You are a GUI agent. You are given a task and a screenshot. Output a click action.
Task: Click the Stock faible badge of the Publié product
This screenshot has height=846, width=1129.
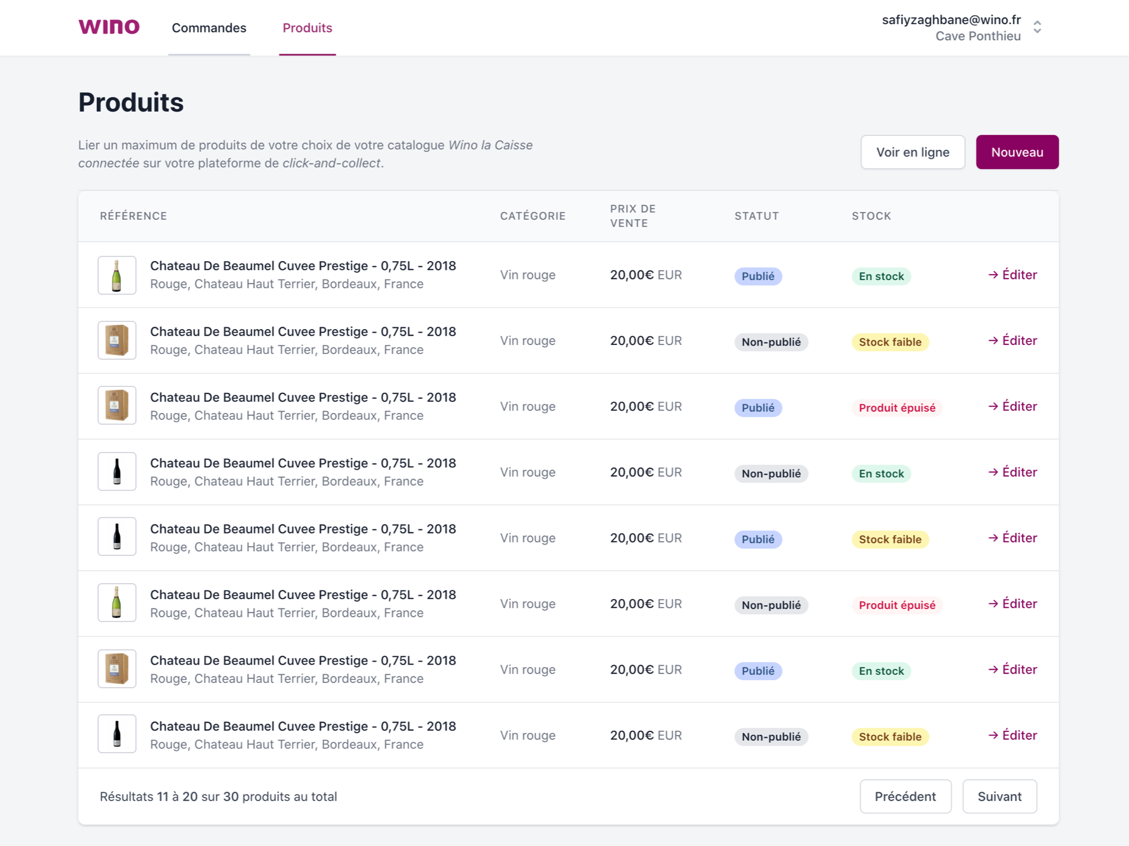[890, 539]
